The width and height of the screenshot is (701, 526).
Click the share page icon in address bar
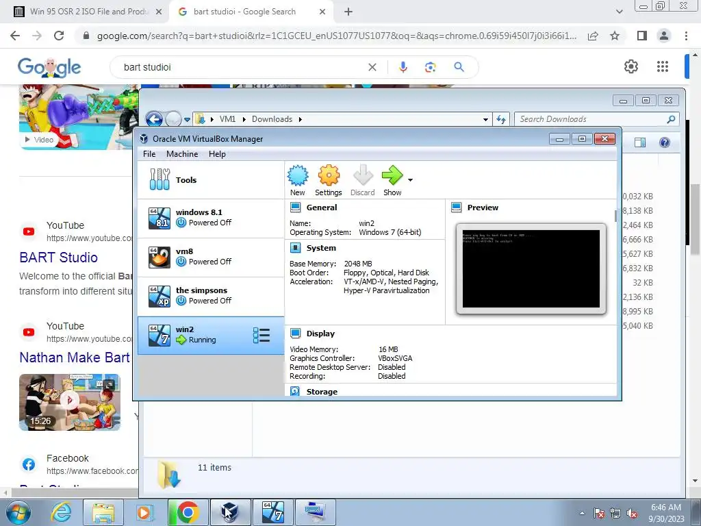click(593, 36)
